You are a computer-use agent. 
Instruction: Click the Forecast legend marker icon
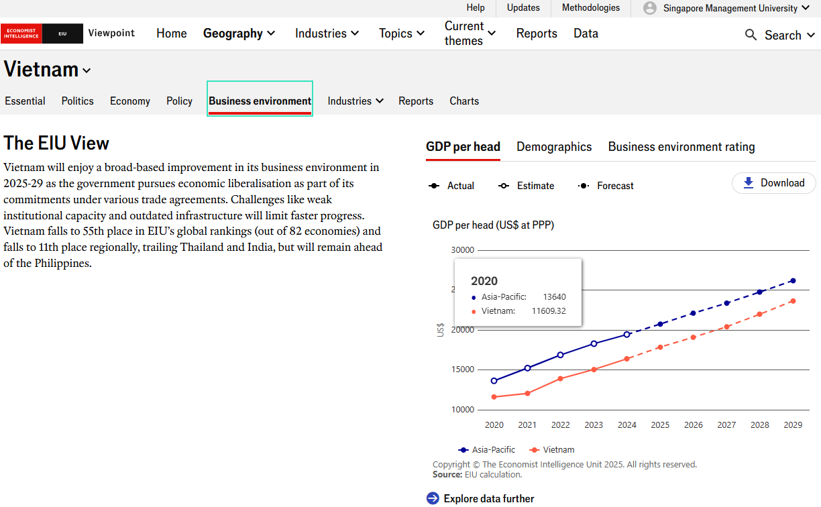(x=584, y=186)
